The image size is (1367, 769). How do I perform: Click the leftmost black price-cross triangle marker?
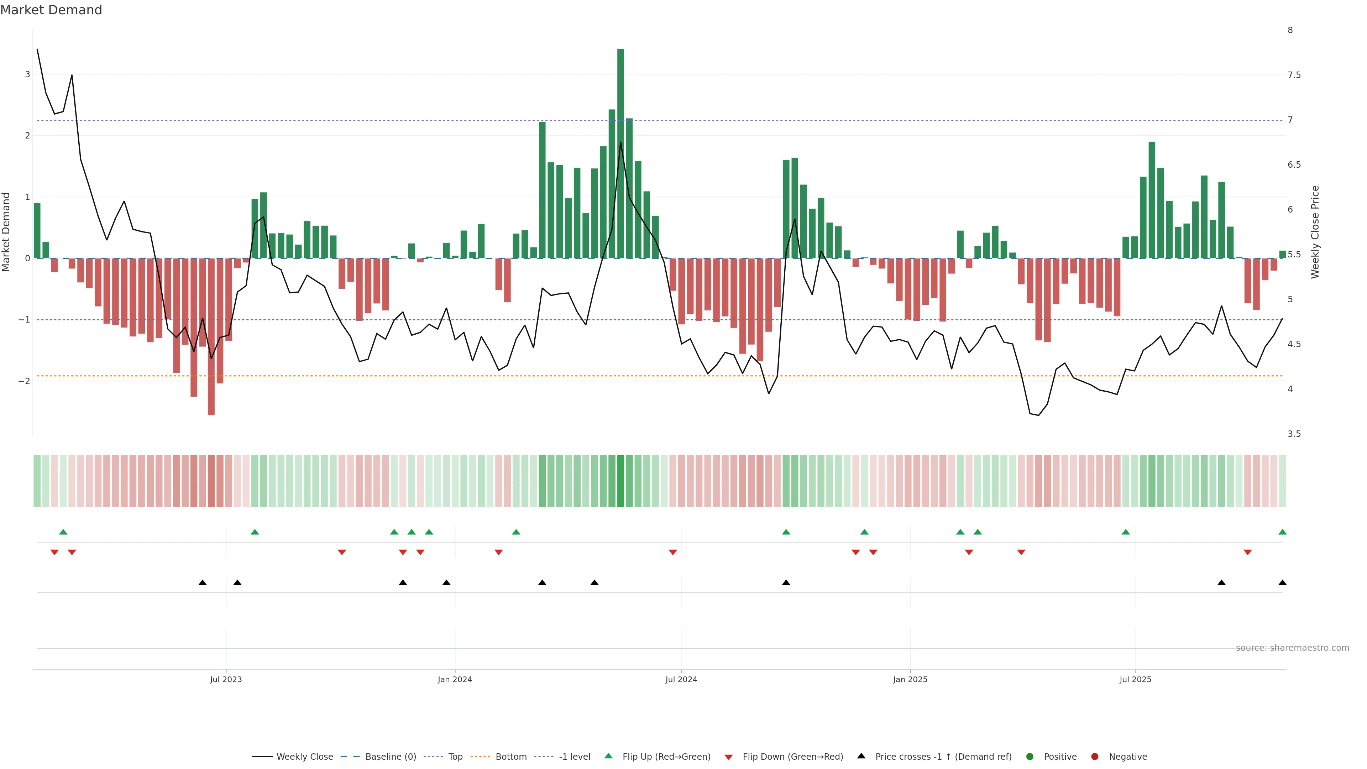(x=202, y=582)
